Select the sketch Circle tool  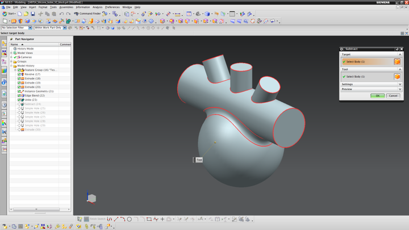(x=129, y=219)
